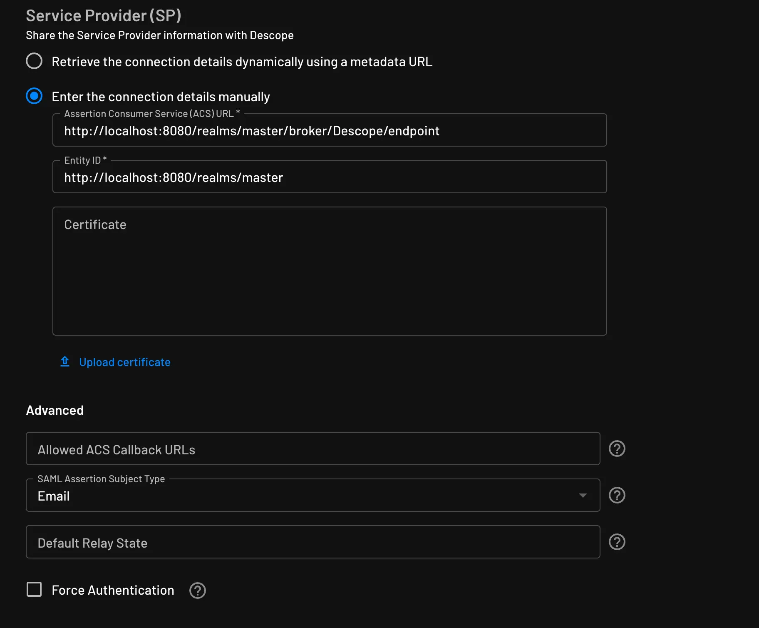This screenshot has height=628, width=759.
Task: Open the Force Authentication help tooltip
Action: 198,590
